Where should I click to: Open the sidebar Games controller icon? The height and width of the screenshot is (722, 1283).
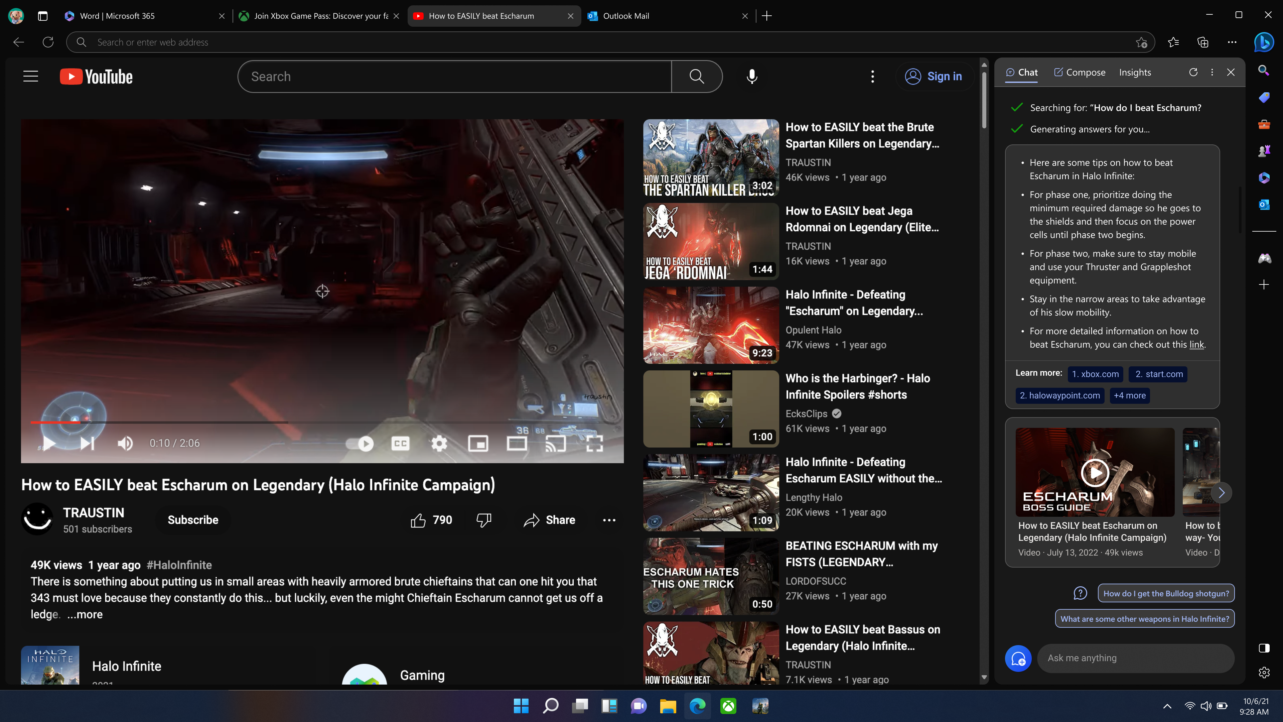point(1264,258)
